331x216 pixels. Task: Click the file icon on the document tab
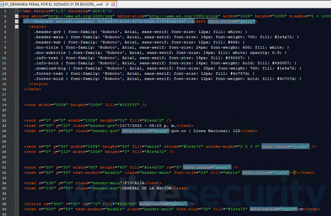coord(2,4)
